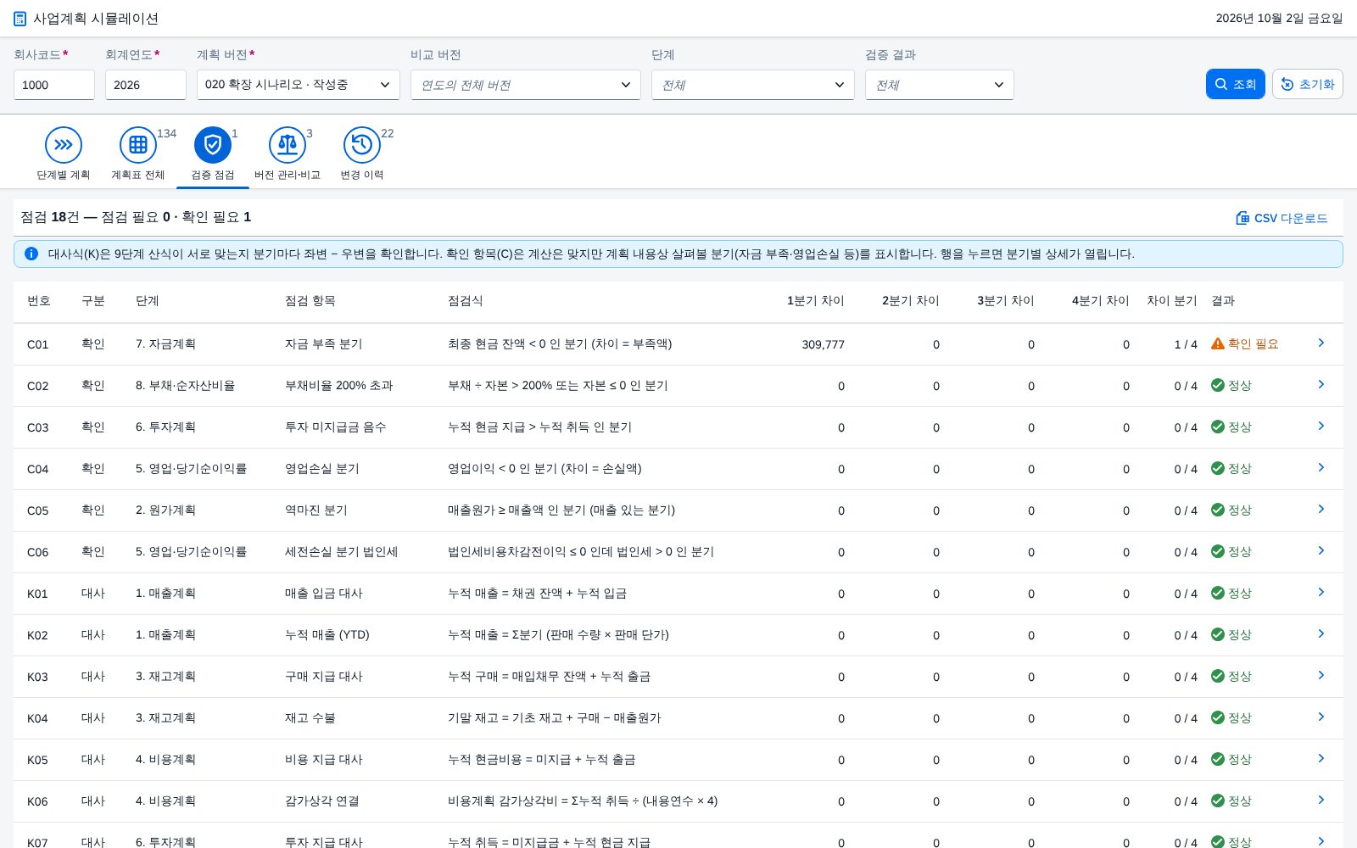Click the green check icon in row K02
The height and width of the screenshot is (848, 1357).
pos(1218,634)
